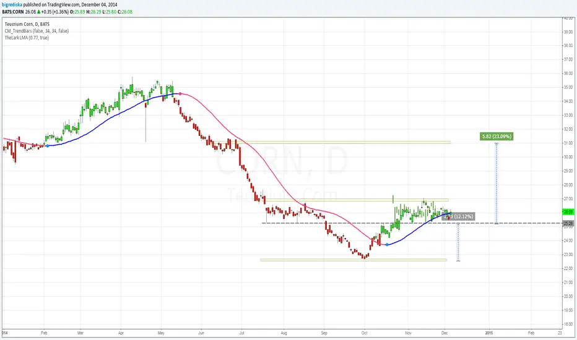
Task: Select the green 26.08 current price tag
Action: tap(568, 211)
